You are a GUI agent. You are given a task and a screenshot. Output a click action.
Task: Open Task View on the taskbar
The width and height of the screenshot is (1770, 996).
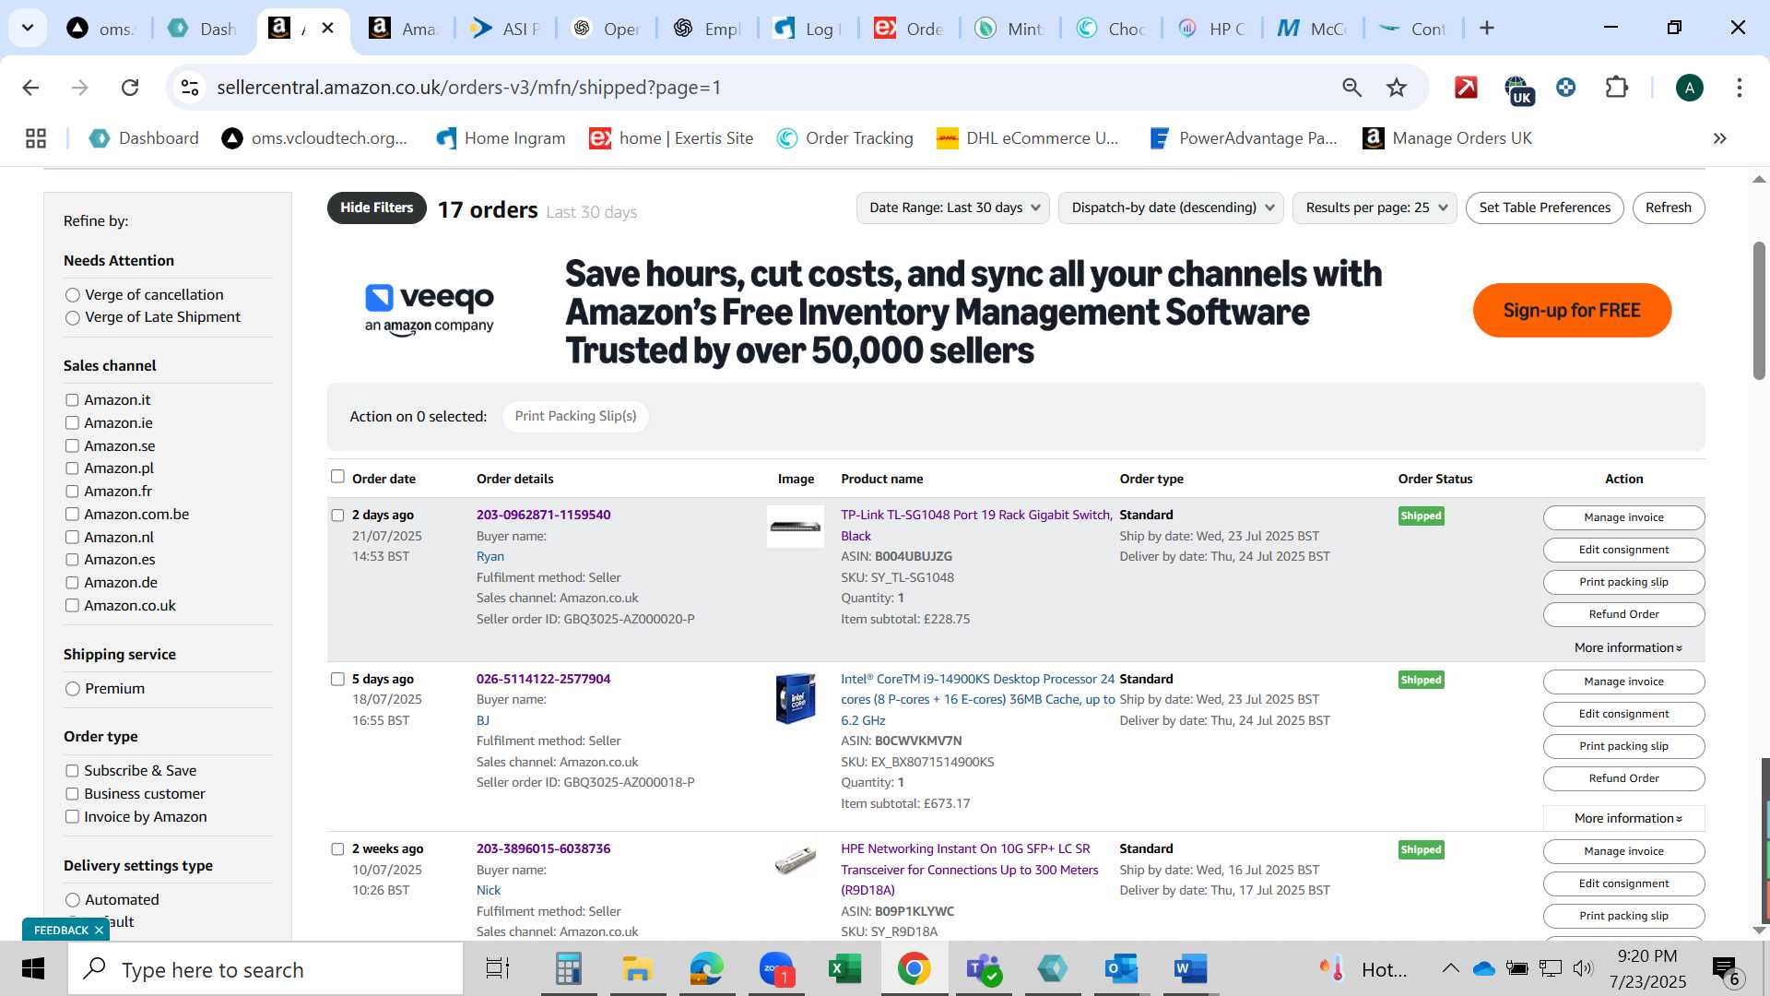pyautogui.click(x=498, y=969)
